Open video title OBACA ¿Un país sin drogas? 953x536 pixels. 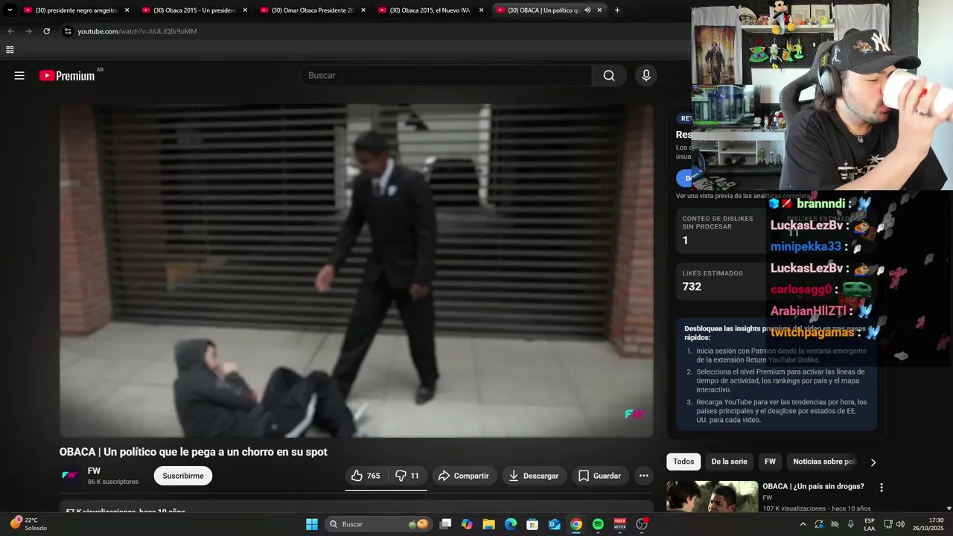point(813,486)
